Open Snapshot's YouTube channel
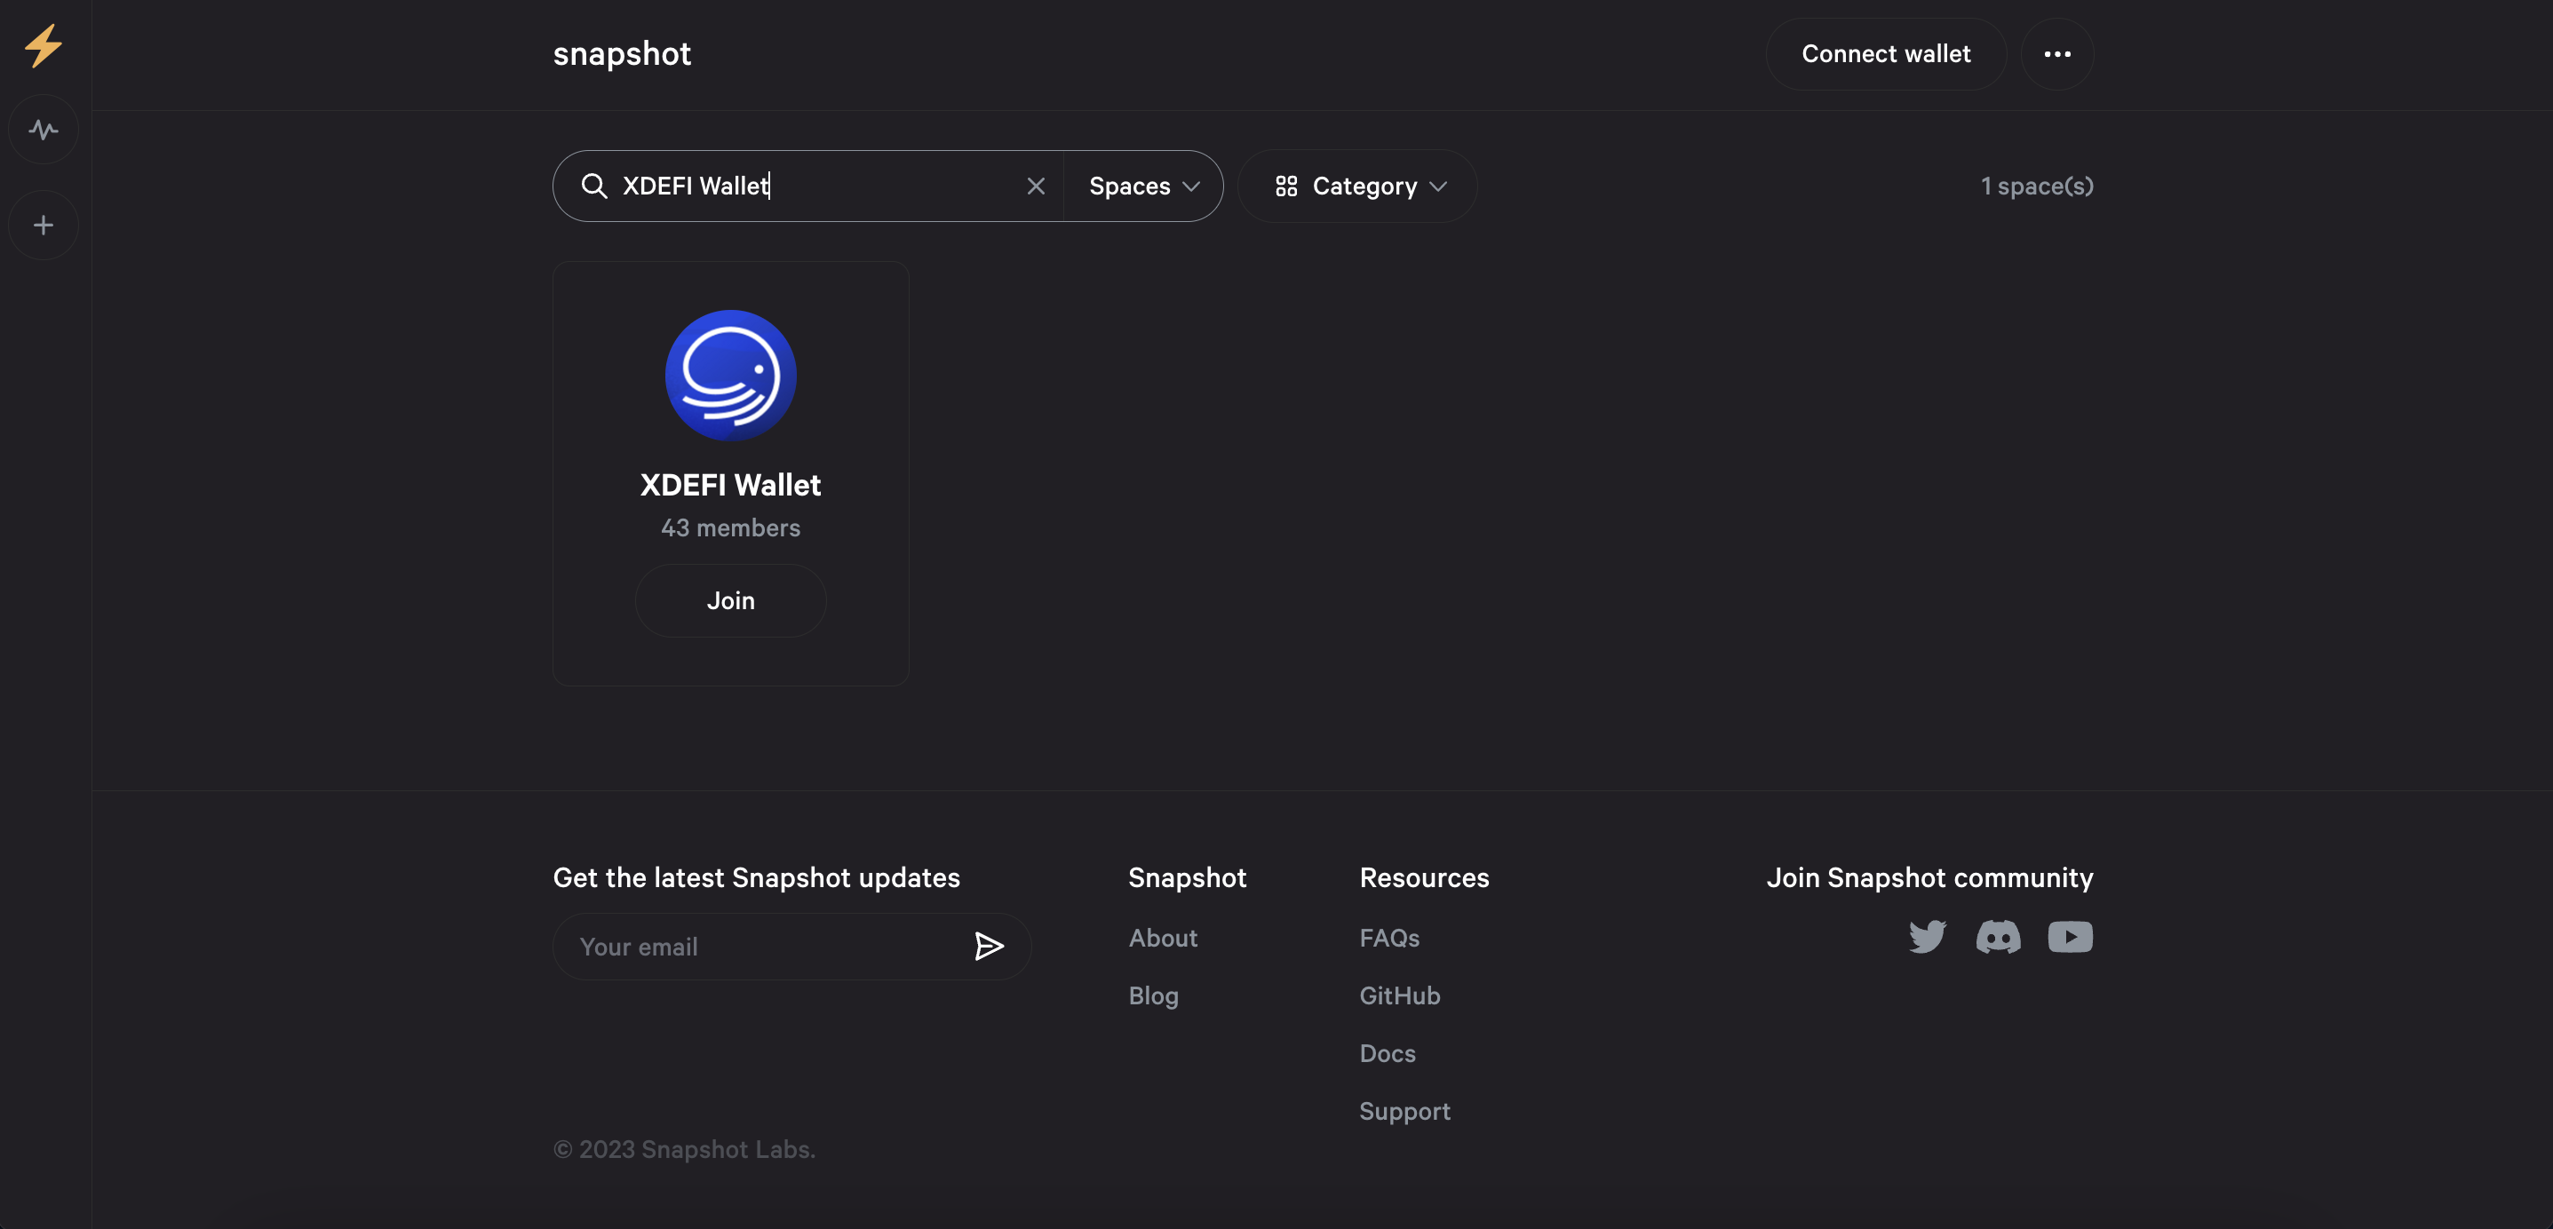 click(x=2071, y=937)
